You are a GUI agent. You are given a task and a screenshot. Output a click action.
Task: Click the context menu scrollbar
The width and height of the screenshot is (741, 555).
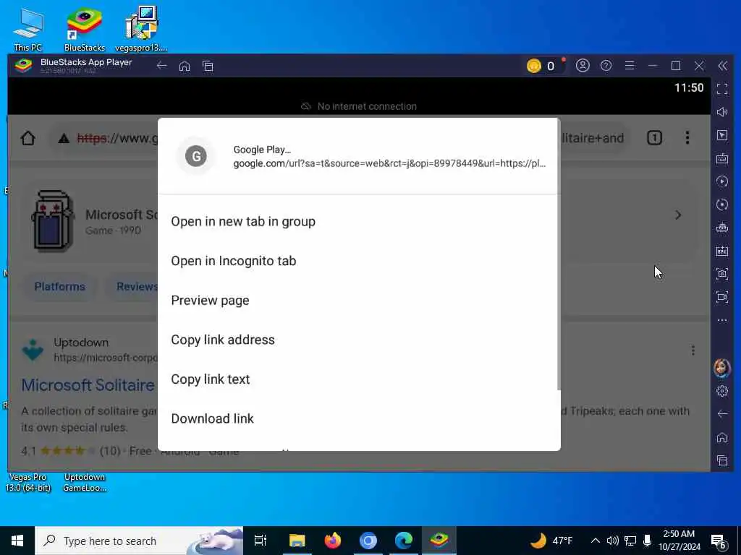click(559, 255)
